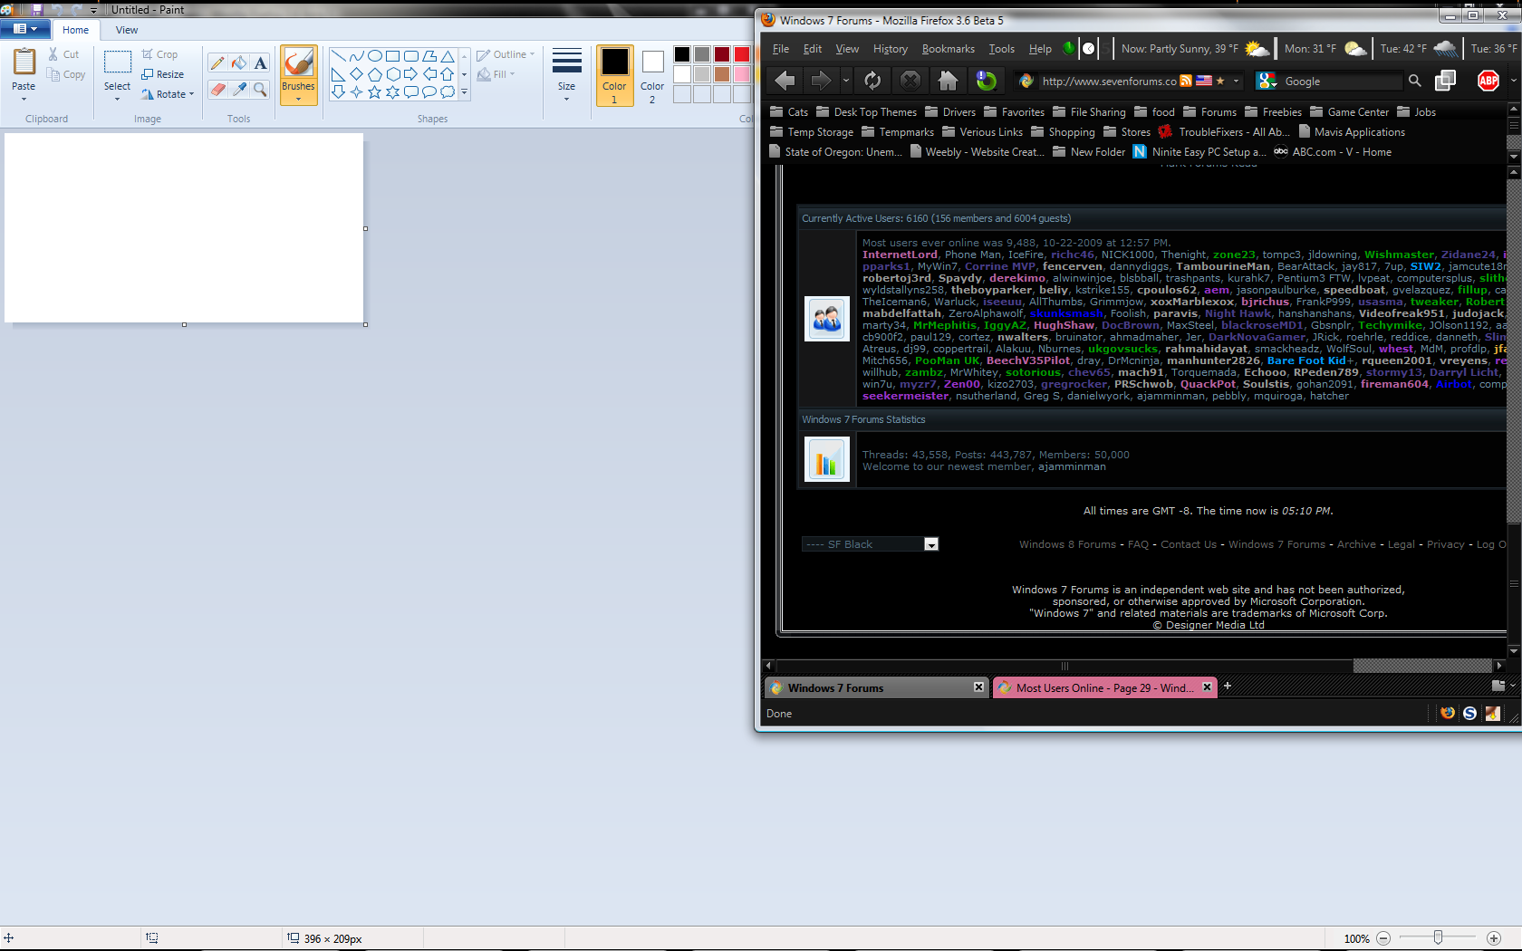
Task: Open the Archive footer link
Action: click(1356, 544)
